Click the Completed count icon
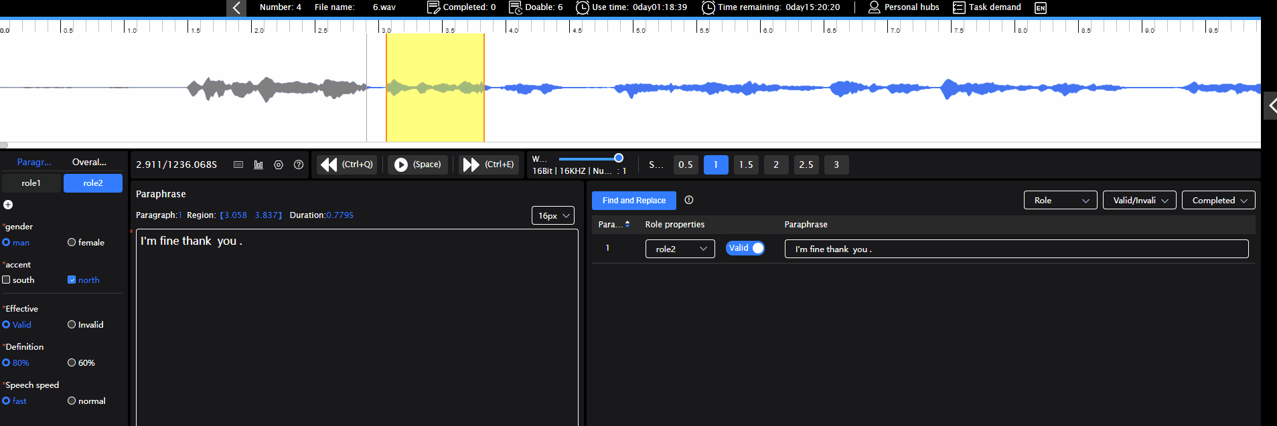The height and width of the screenshot is (426, 1277). (x=433, y=7)
